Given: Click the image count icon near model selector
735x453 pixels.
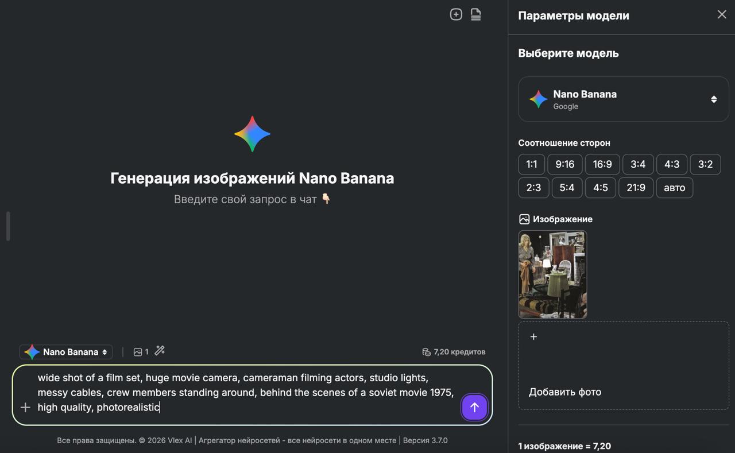Looking at the screenshot, I should point(138,352).
